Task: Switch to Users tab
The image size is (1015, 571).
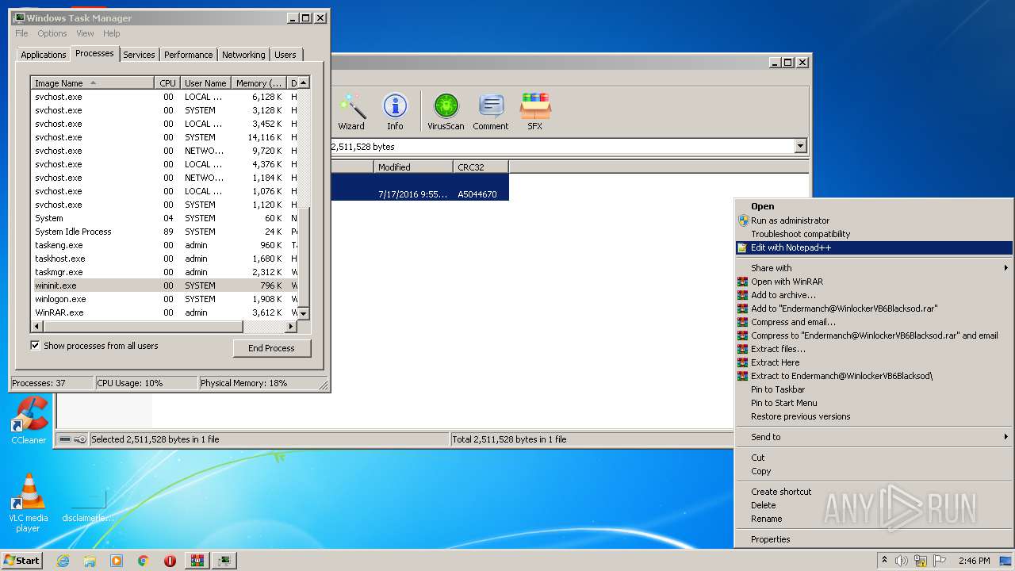Action: (285, 55)
